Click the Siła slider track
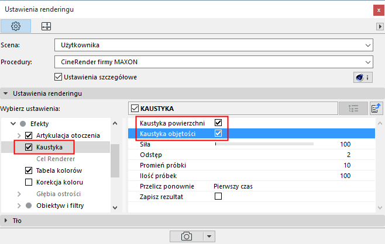385x244 pixels. pyautogui.click(x=264, y=144)
